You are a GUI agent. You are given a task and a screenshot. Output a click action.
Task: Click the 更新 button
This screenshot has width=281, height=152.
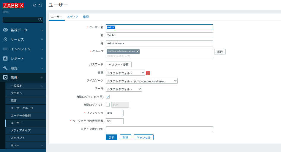click(x=111, y=137)
